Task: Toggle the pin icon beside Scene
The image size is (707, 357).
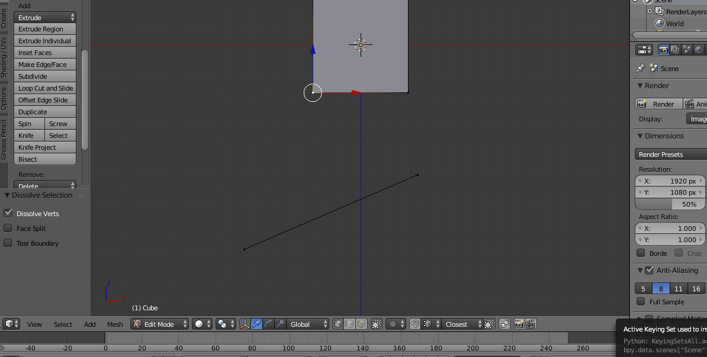Action: point(640,68)
